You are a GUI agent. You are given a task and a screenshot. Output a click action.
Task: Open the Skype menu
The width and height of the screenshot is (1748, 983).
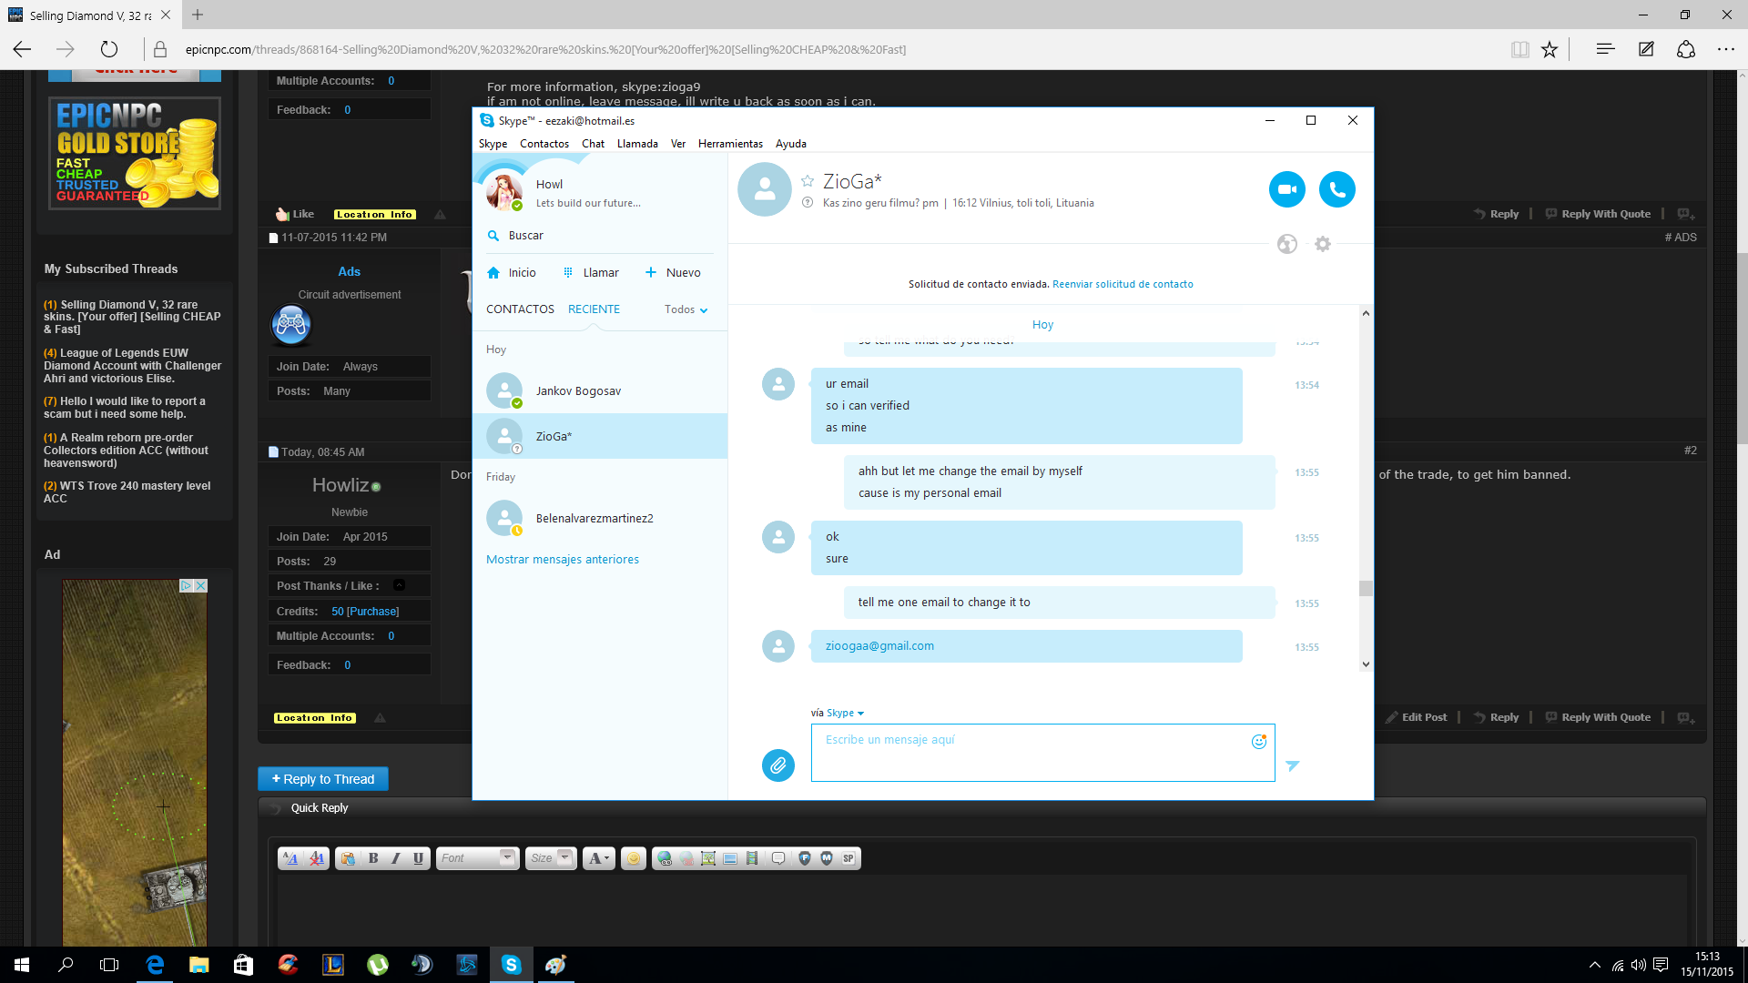tap(493, 144)
